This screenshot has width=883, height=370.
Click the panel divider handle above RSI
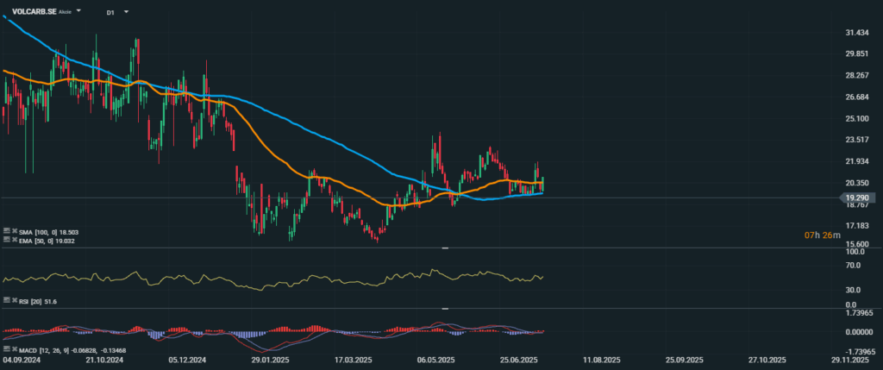445,248
